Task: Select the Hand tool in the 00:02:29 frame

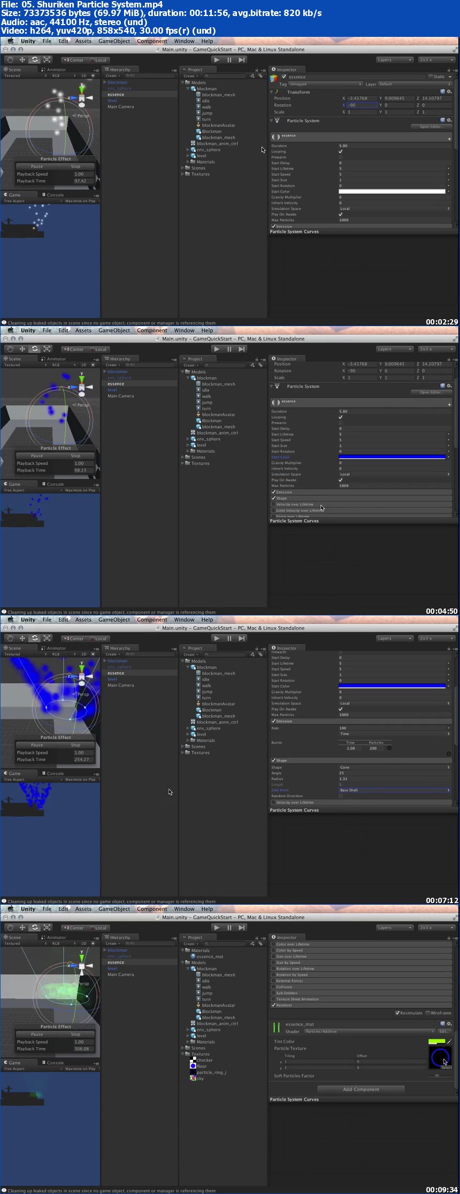Action: click(x=10, y=60)
